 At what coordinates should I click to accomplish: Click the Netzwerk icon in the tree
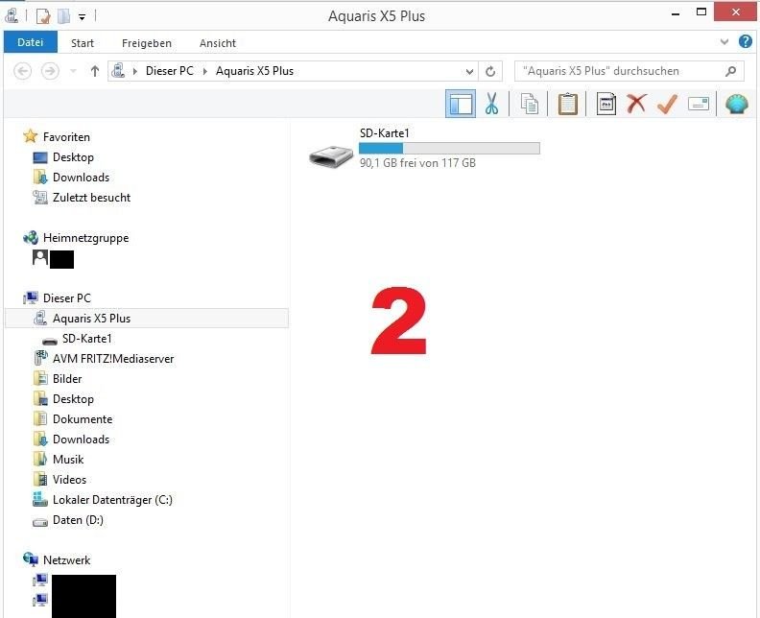[31, 559]
